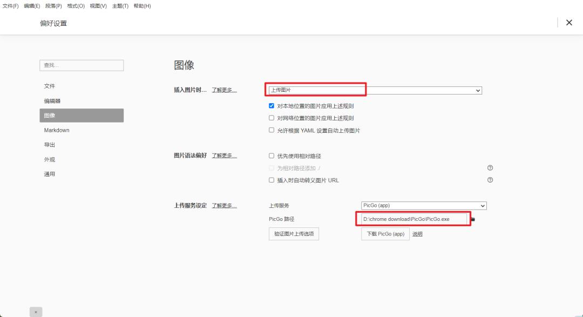This screenshot has width=583, height=317.
Task: Select 外观 in preferences sidebar
Action: click(82, 160)
